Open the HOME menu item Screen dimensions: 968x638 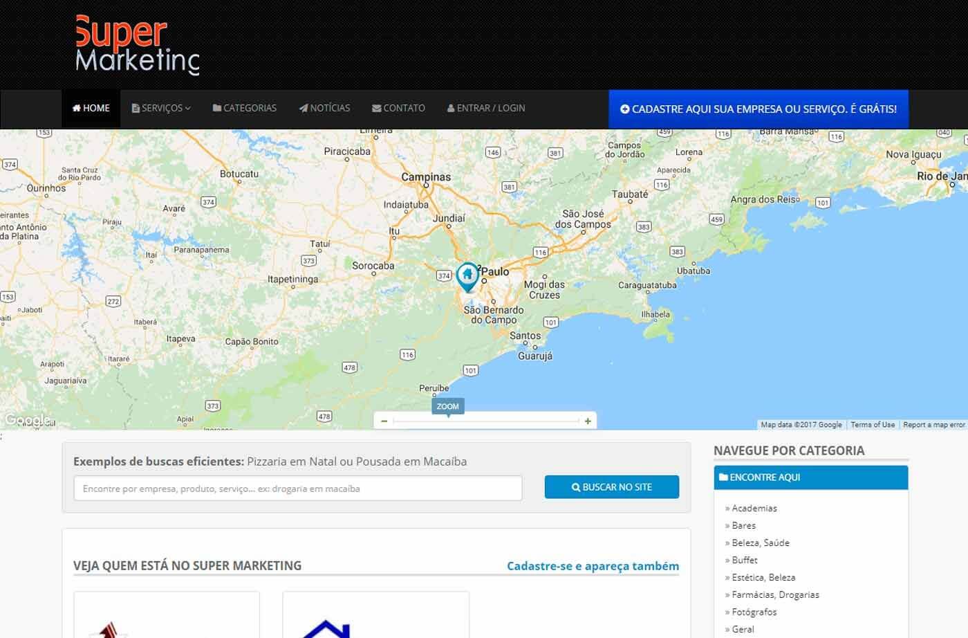[91, 108]
